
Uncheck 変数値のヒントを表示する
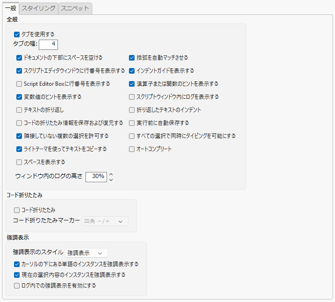(x=19, y=97)
